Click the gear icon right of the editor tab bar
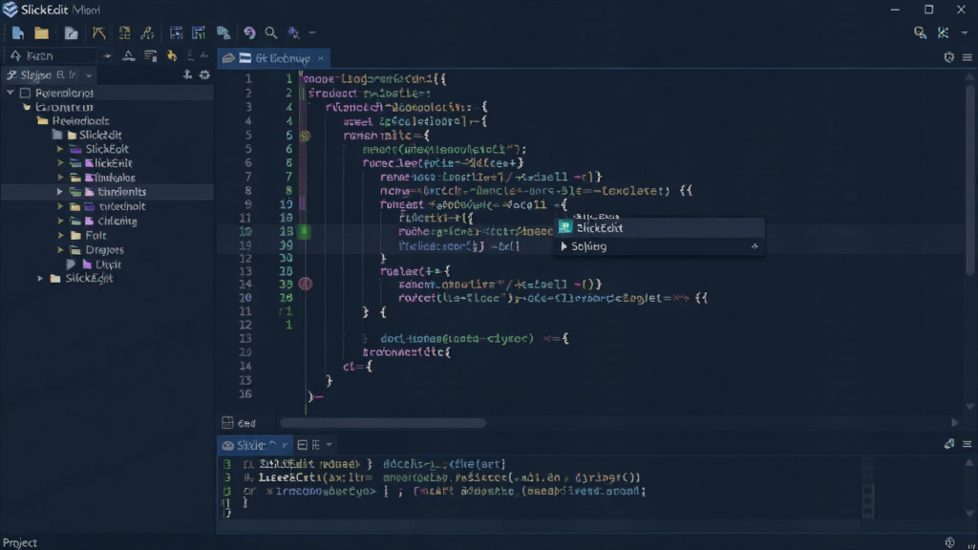The width and height of the screenshot is (978, 550). pos(948,57)
